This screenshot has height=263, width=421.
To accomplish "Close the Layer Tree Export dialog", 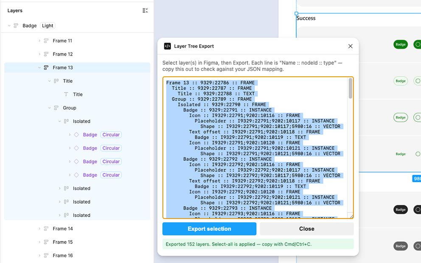I will coord(351,46).
